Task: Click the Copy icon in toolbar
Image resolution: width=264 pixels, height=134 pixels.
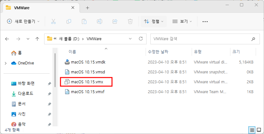Action: pyautogui.click(x=69, y=21)
